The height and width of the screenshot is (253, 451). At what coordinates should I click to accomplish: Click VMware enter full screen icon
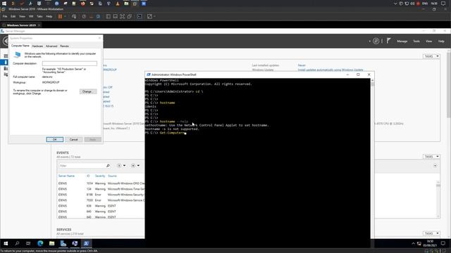(122, 17)
